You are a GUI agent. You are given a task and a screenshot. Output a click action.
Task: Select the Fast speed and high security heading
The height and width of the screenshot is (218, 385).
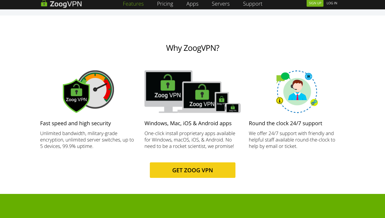pos(75,123)
